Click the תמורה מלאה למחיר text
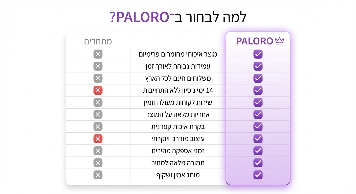The image size is (356, 194). tap(178, 163)
